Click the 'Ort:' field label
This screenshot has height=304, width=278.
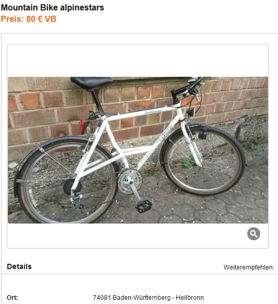pos(12,297)
